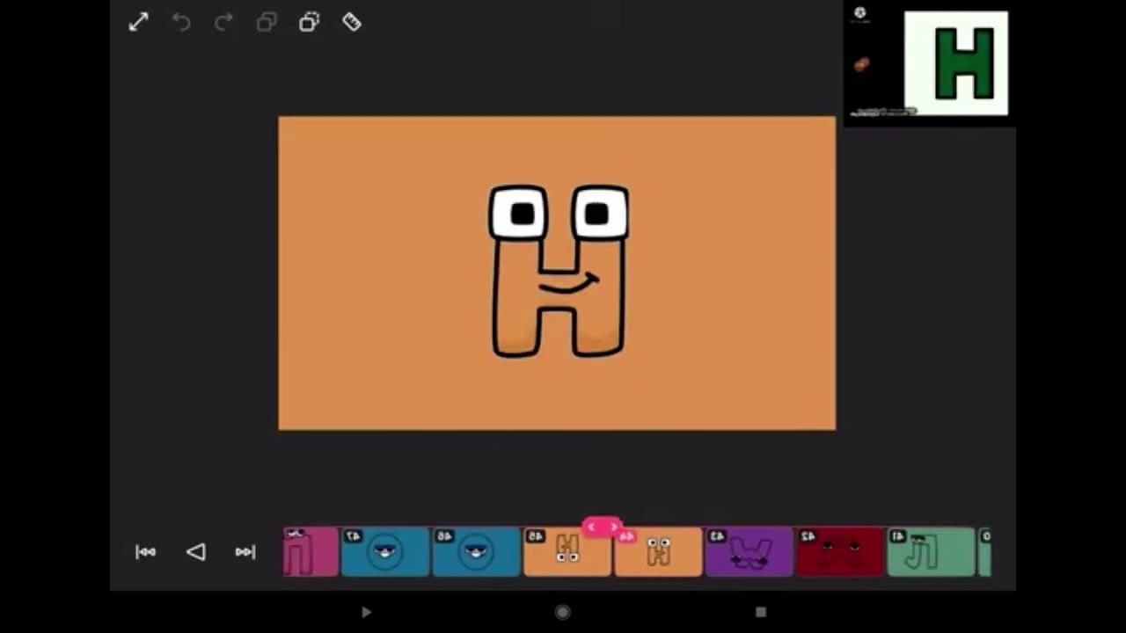
Task: Select green frame 41 thumbnail
Action: pyautogui.click(x=931, y=552)
